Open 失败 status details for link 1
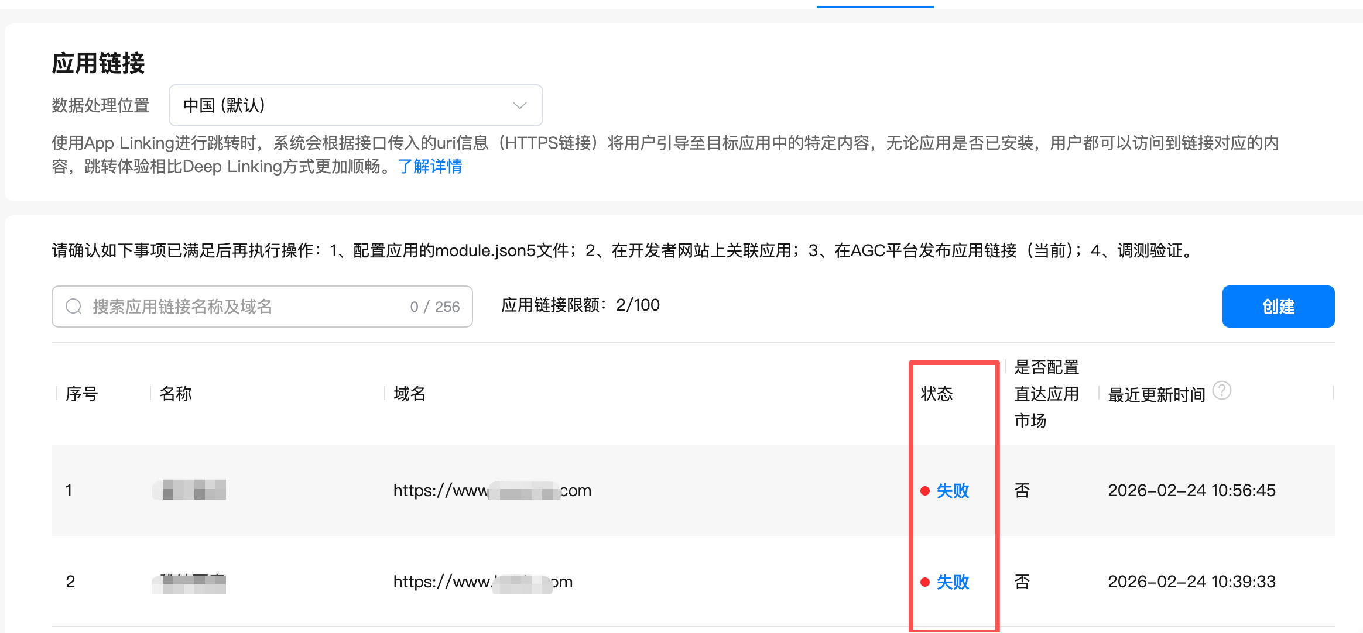This screenshot has width=1363, height=633. (x=953, y=491)
